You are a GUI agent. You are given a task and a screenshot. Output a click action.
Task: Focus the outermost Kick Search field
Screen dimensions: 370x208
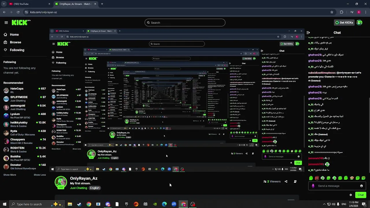point(185,23)
